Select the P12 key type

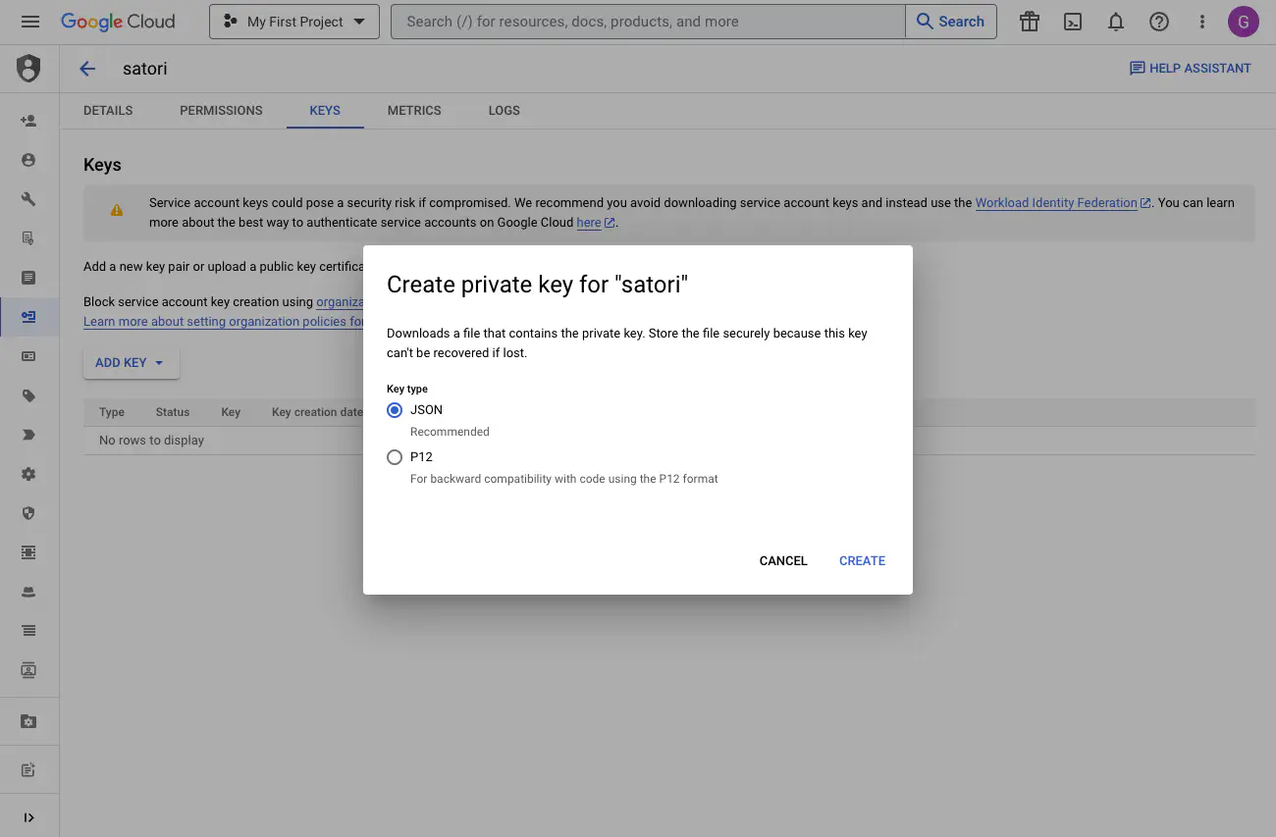pyautogui.click(x=394, y=456)
